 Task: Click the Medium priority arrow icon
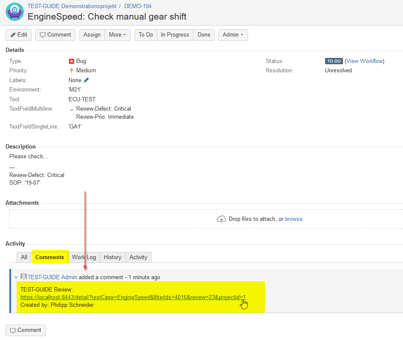pos(72,71)
